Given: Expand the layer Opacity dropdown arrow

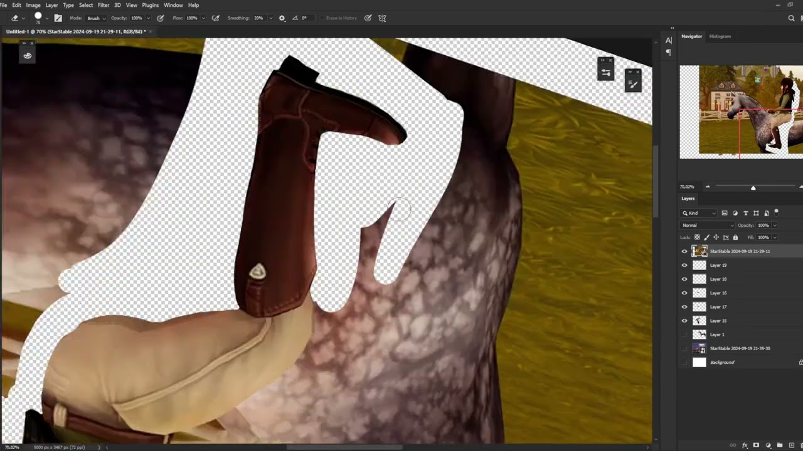Looking at the screenshot, I should click(775, 225).
